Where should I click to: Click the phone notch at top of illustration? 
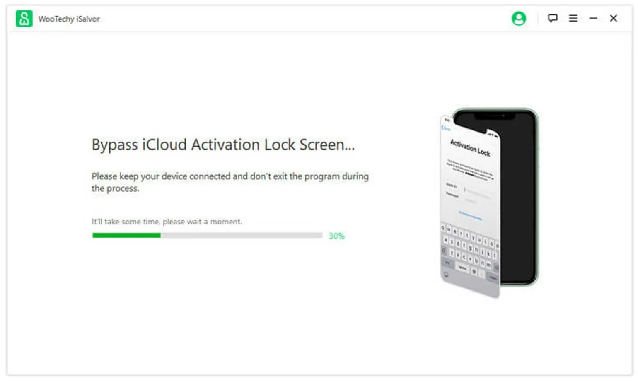[x=495, y=116]
